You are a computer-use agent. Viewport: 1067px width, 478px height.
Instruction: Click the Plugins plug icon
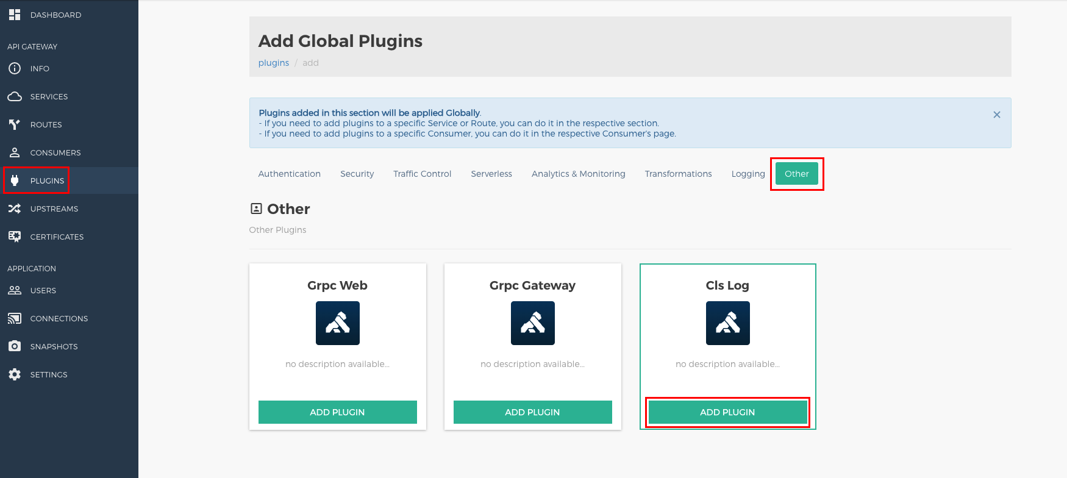coord(15,180)
